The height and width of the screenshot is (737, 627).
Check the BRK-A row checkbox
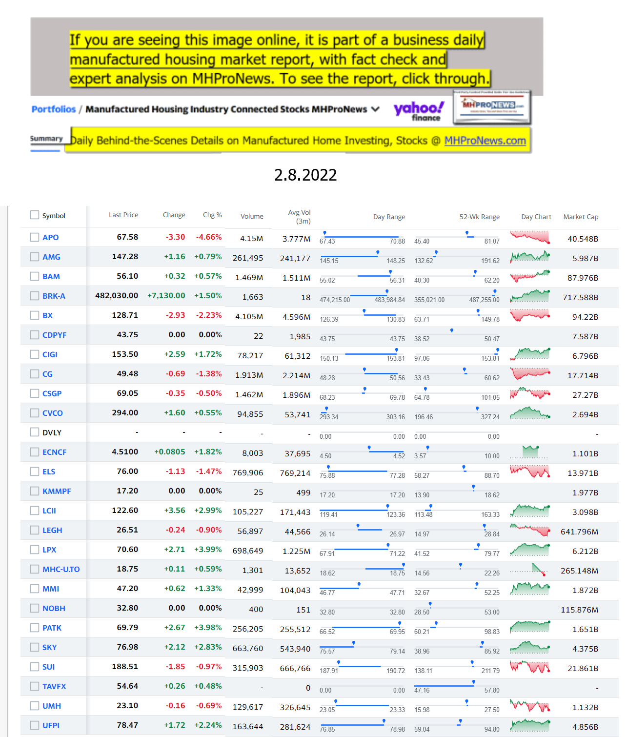tap(35, 296)
